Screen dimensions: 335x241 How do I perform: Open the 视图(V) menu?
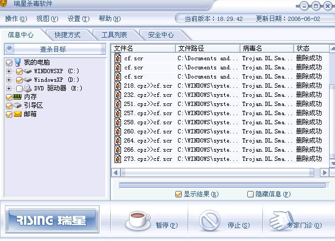[47, 19]
